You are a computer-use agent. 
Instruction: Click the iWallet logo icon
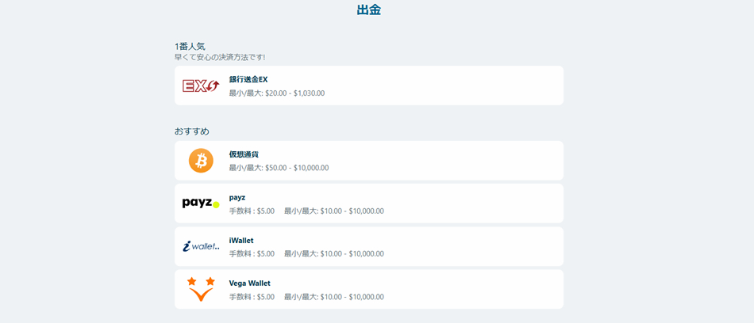click(x=201, y=246)
